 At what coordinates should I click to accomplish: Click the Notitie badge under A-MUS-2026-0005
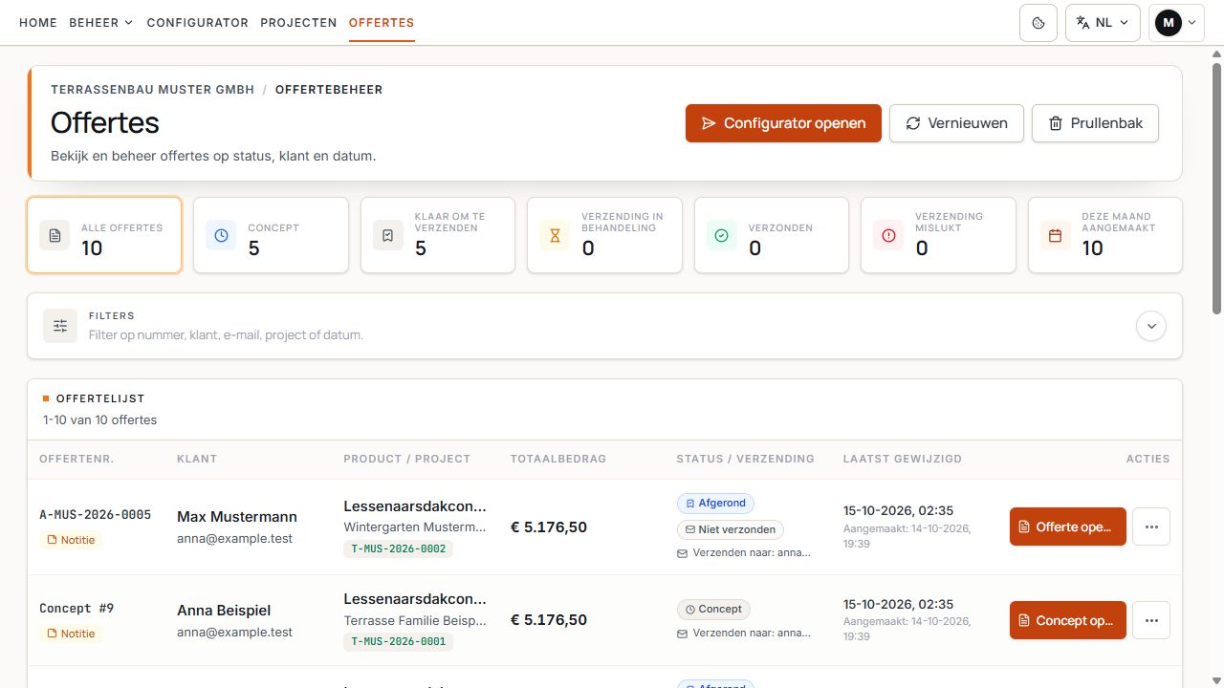point(72,540)
